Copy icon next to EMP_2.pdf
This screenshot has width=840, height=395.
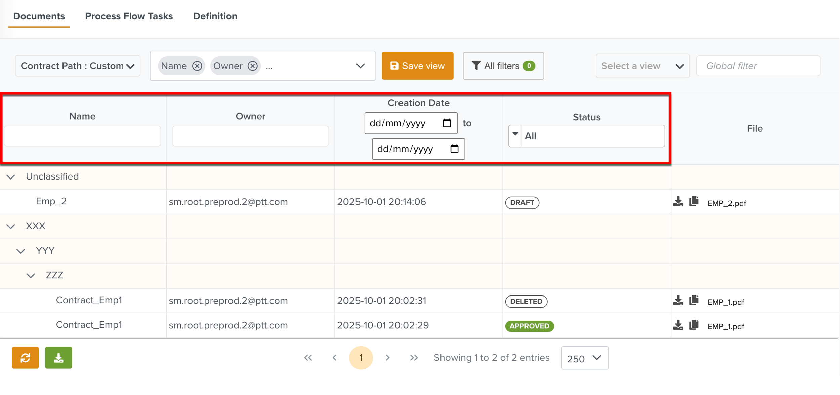click(x=694, y=202)
